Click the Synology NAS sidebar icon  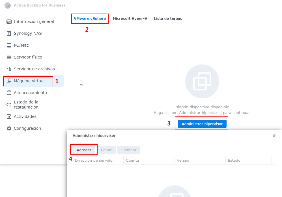9,33
